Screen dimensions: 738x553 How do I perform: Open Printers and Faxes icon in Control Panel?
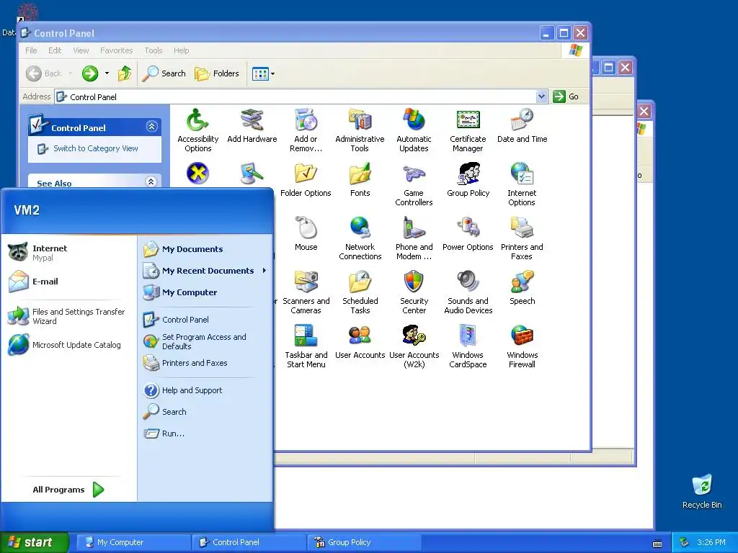coord(522,238)
